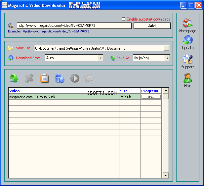This screenshot has width=204, height=186.
Task: Click the Support label in sidebar
Action: click(x=187, y=67)
